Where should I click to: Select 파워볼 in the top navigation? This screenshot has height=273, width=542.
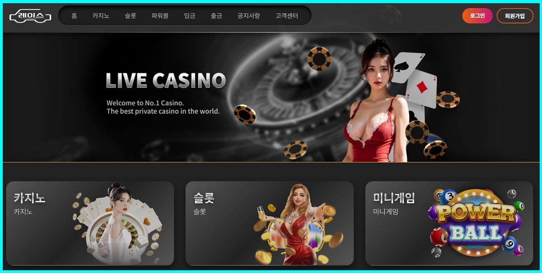click(160, 16)
